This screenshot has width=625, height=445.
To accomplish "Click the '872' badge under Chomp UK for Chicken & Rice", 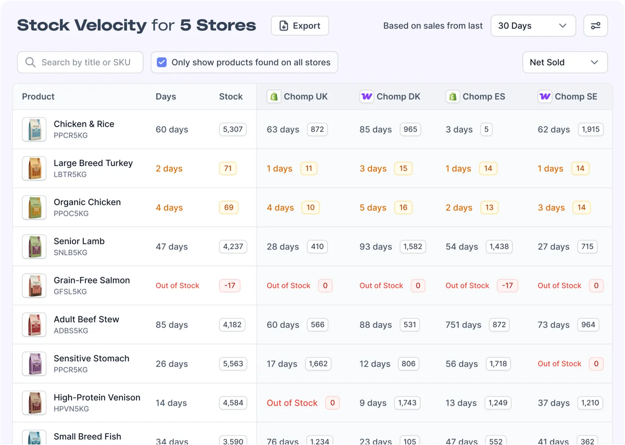I will (317, 129).
